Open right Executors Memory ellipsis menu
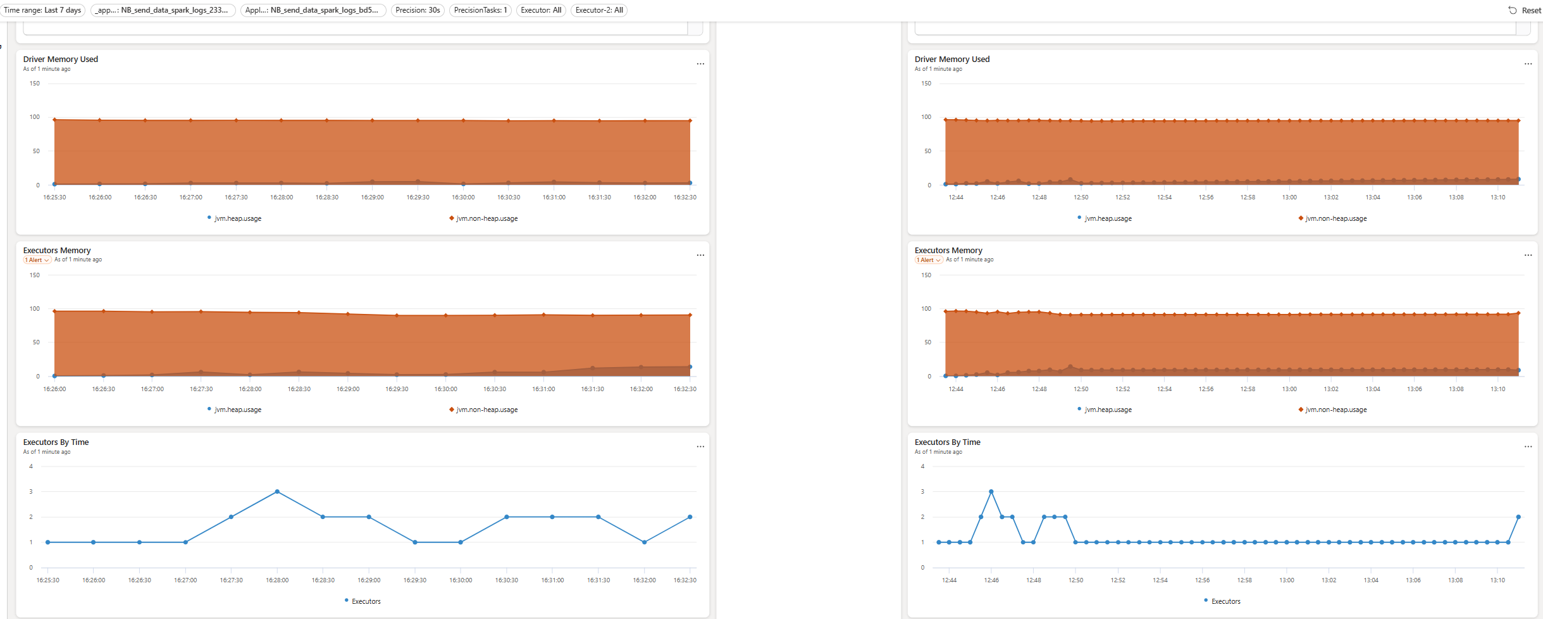Image resolution: width=1543 pixels, height=619 pixels. click(x=1528, y=255)
